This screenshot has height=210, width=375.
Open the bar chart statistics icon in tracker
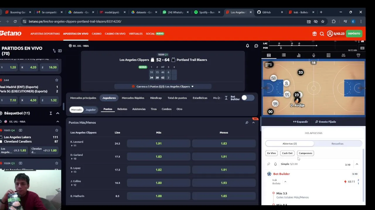[x=299, y=55]
